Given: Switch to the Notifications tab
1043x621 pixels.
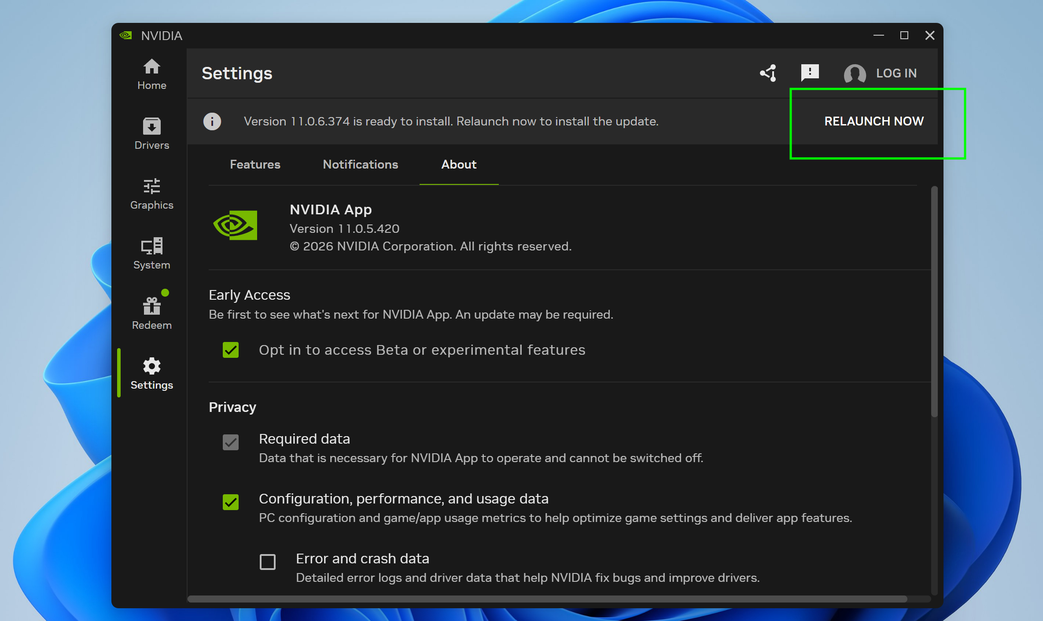Looking at the screenshot, I should (360, 165).
